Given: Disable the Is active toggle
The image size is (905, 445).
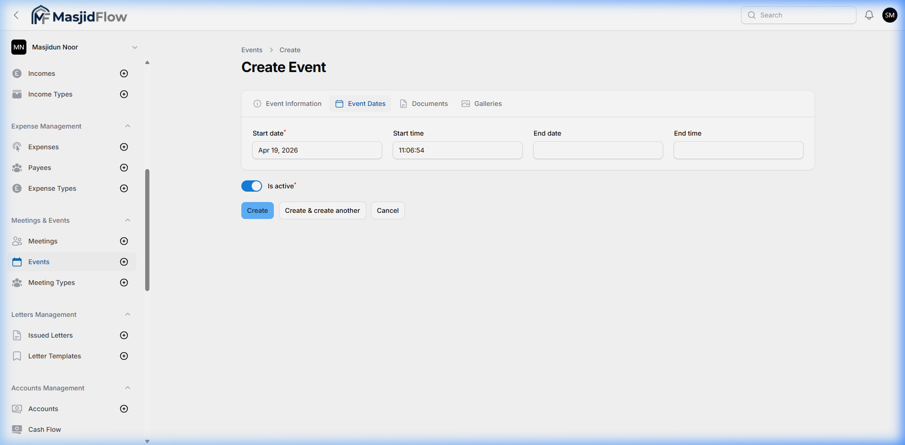Looking at the screenshot, I should 252,186.
